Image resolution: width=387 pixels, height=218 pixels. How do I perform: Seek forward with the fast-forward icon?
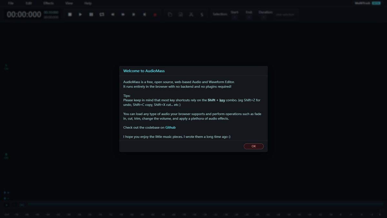[123, 15]
